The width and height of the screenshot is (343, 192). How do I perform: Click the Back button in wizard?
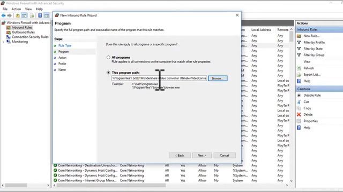click(x=180, y=155)
